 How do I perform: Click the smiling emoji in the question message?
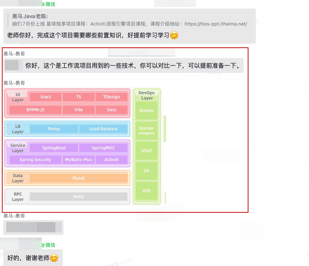174,36
